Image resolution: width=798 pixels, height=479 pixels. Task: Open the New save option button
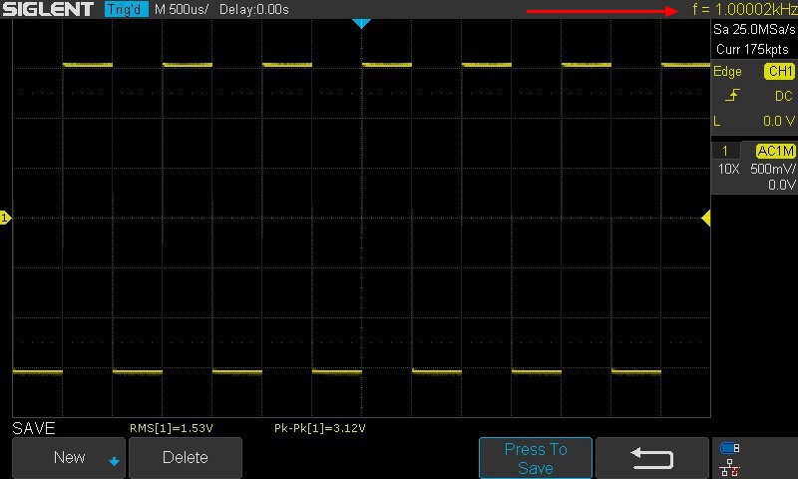point(68,457)
